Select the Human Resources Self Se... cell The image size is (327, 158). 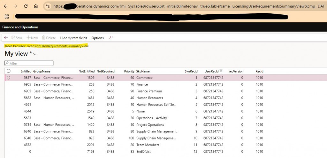tap(156, 105)
